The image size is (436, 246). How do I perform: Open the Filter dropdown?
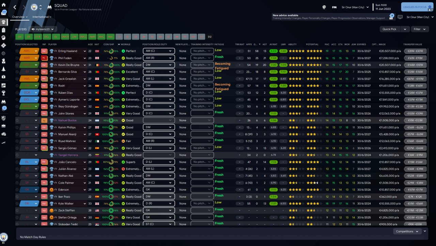(x=420, y=29)
